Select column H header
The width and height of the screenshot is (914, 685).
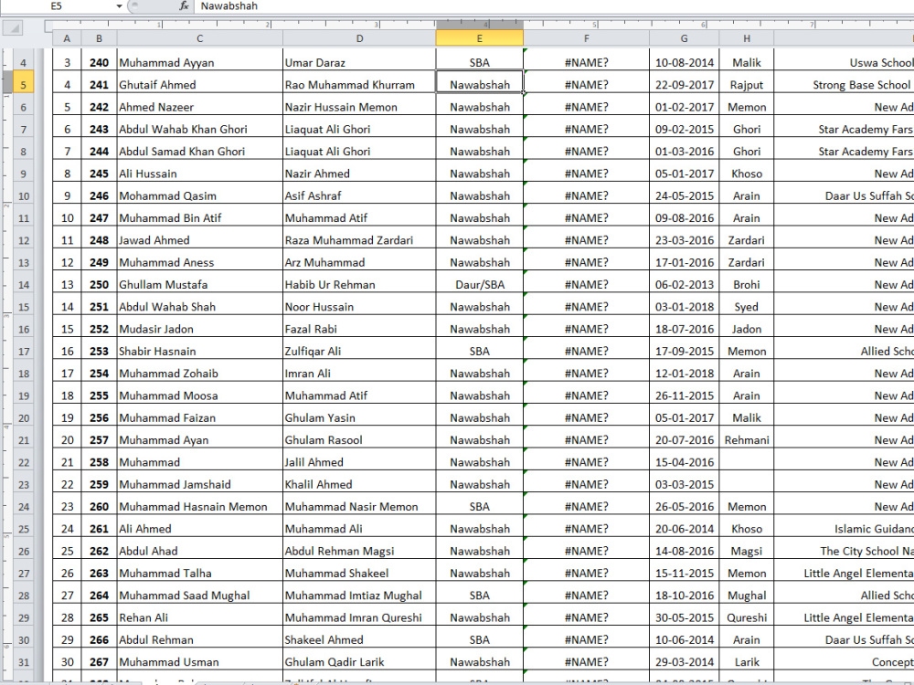pyautogui.click(x=747, y=38)
